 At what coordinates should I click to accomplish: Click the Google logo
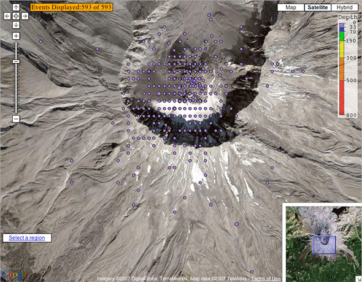click(14, 275)
